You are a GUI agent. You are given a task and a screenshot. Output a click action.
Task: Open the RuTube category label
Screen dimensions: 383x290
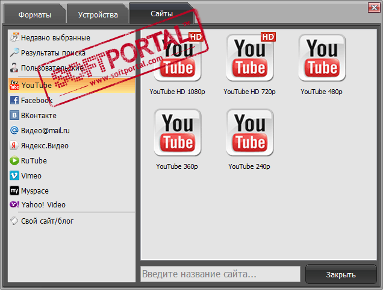[34, 160]
